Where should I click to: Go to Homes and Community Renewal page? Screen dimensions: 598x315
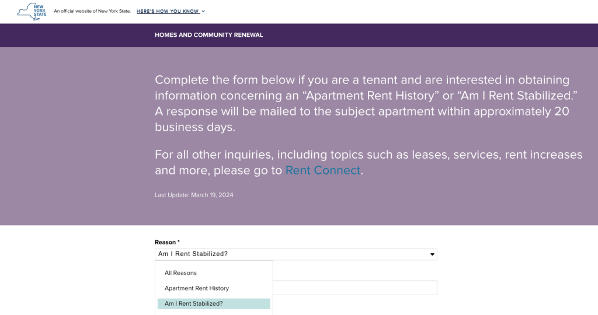pos(208,35)
